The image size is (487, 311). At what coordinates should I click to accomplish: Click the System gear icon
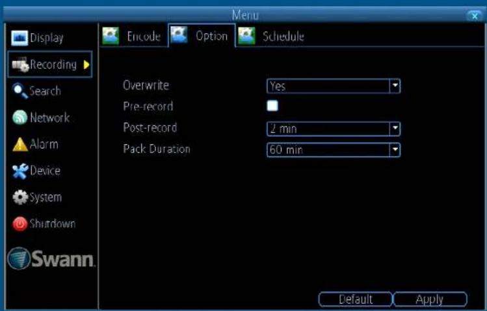point(20,197)
